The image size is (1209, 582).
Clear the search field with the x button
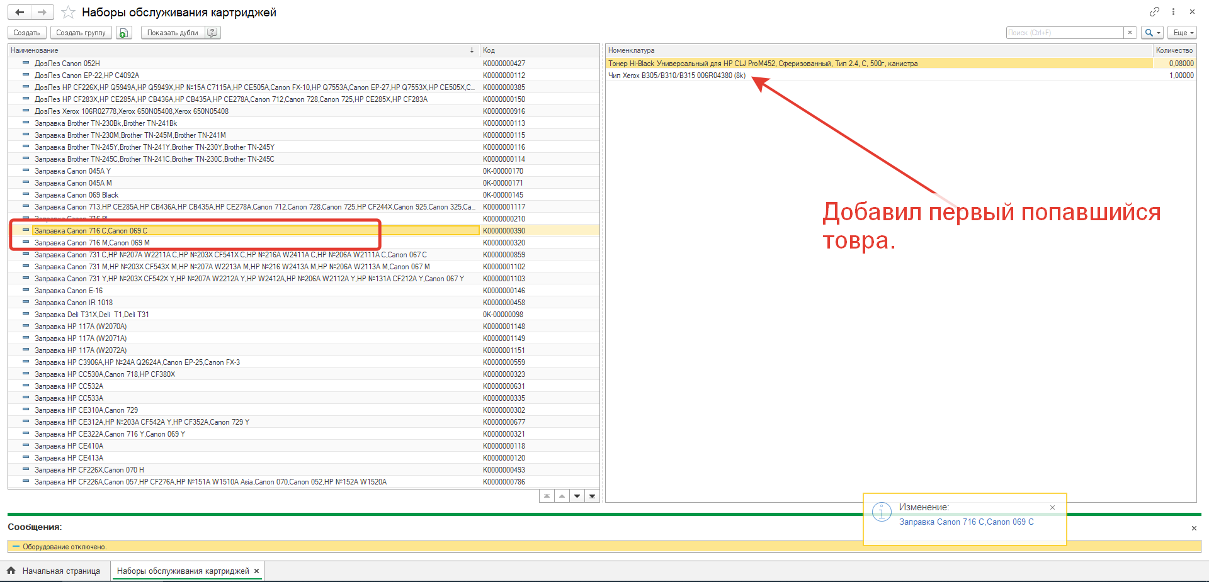[x=1130, y=33]
